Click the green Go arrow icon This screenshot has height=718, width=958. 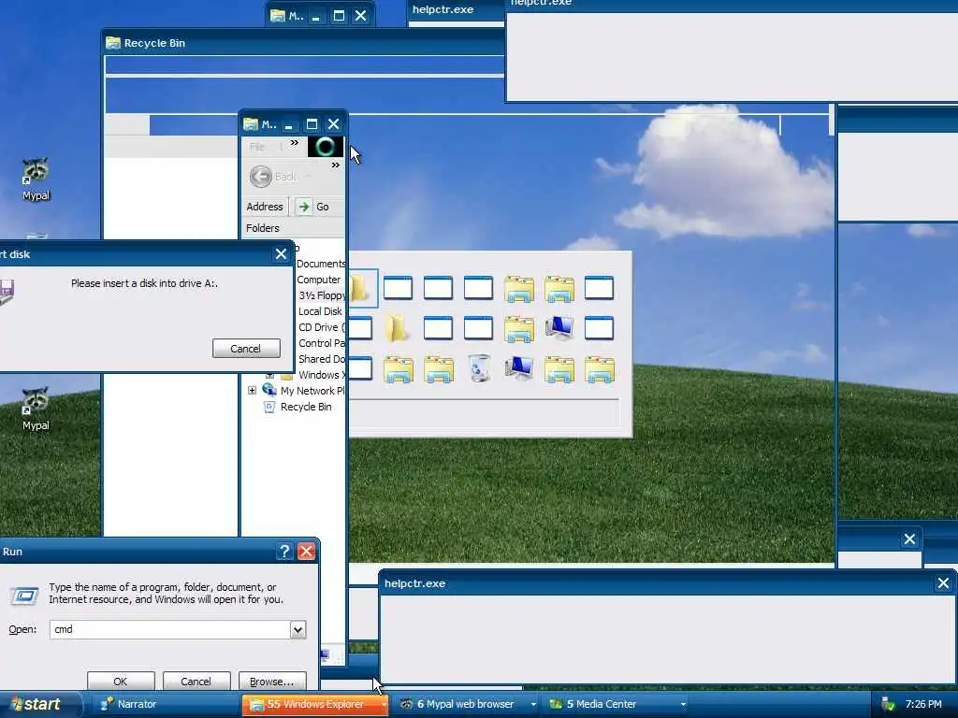coord(304,207)
